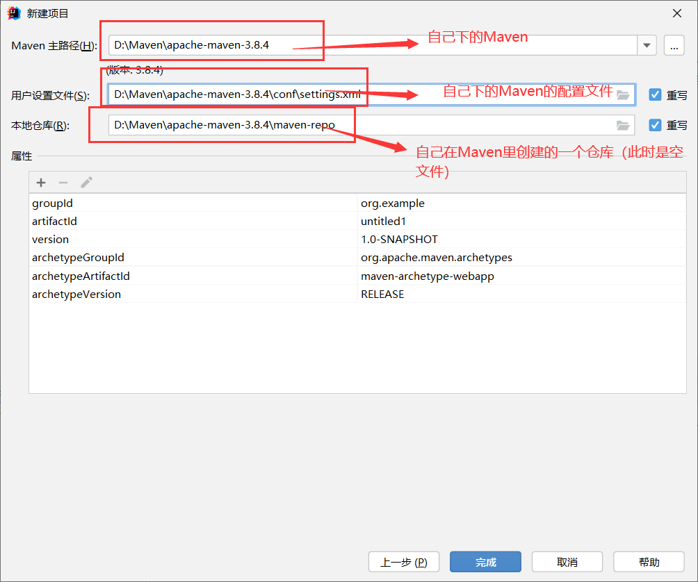
Task: Click the IntelliJ icon in title bar
Action: click(x=14, y=13)
